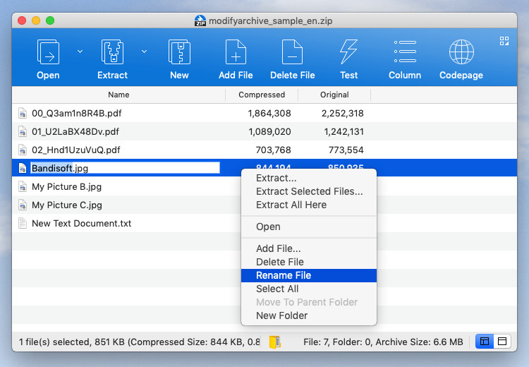Click the Open toolbar icon

click(x=48, y=53)
